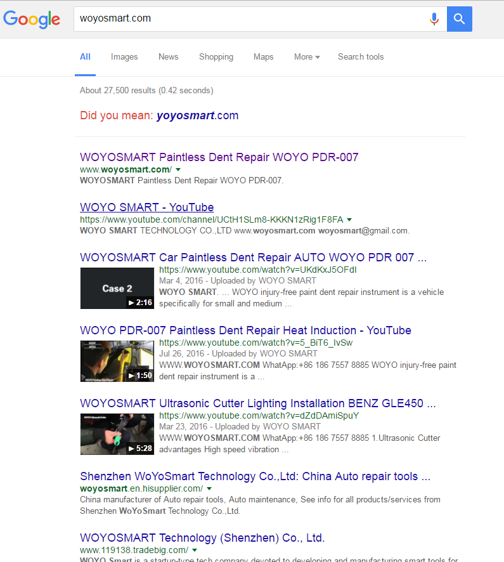Open WOYOSMART Car Paintless Dent Repair AUTO result

pos(253,258)
